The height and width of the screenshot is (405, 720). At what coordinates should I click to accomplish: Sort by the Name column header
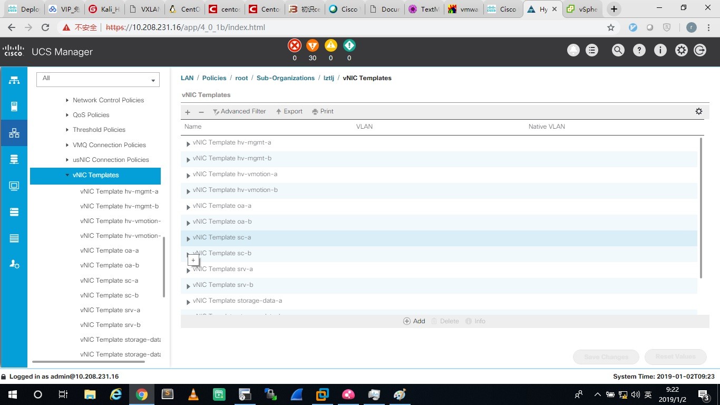click(x=193, y=127)
